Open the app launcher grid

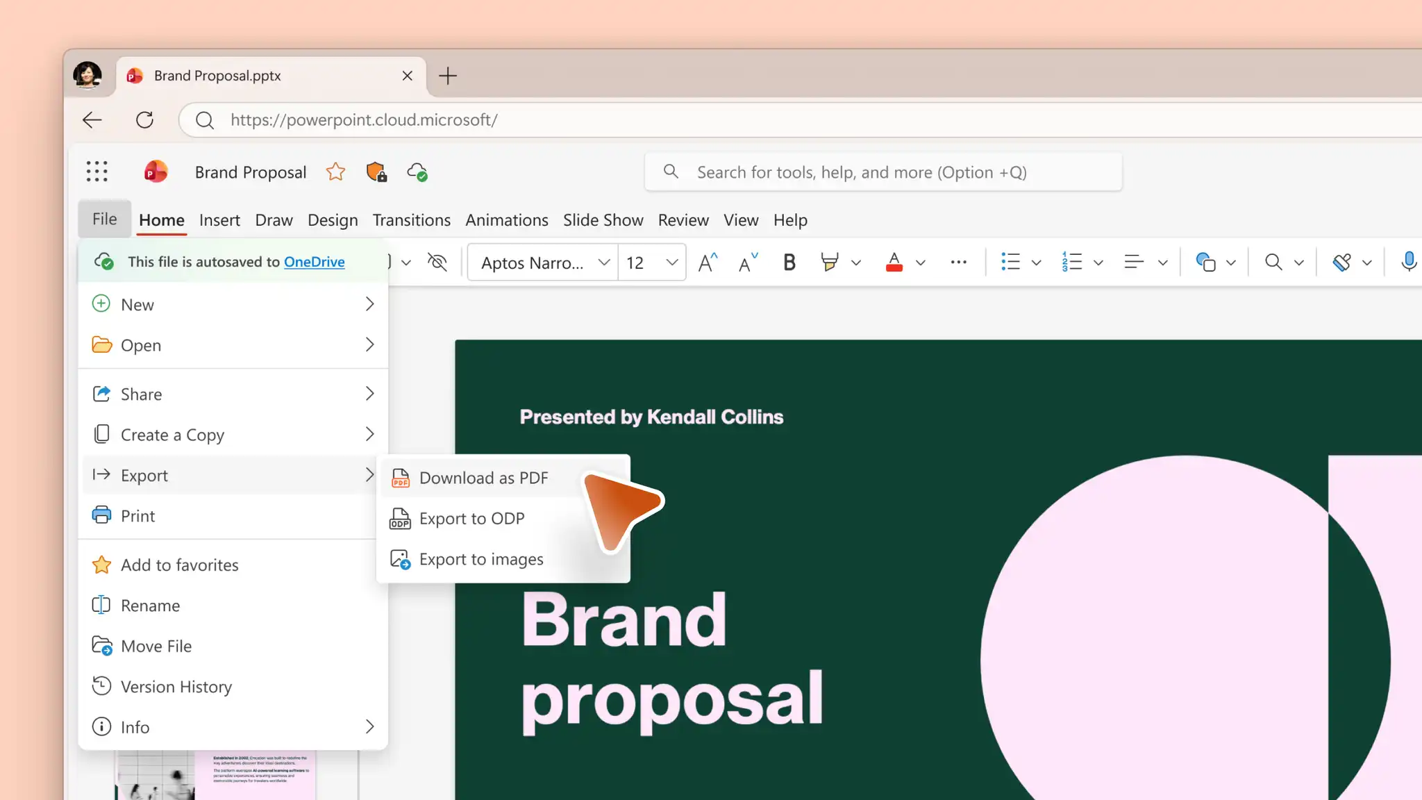[97, 172]
